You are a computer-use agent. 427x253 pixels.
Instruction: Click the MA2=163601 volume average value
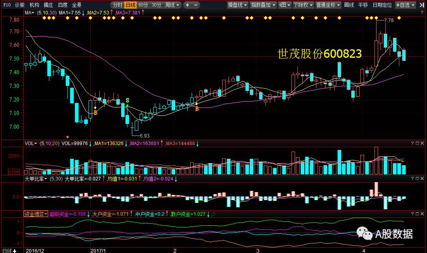pos(145,144)
